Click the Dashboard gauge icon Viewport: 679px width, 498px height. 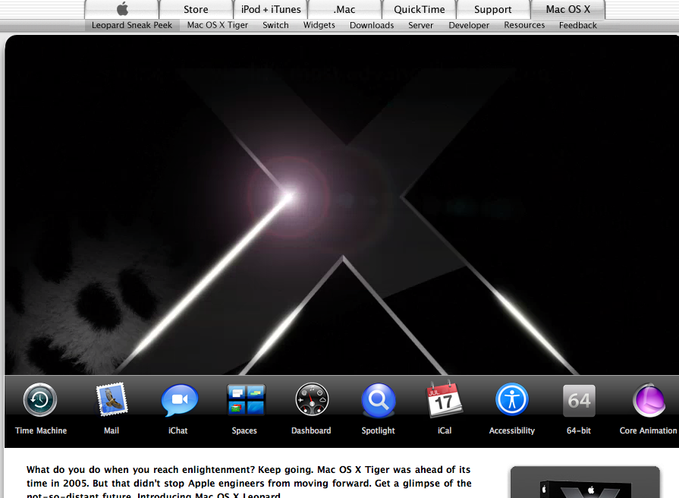tap(312, 399)
